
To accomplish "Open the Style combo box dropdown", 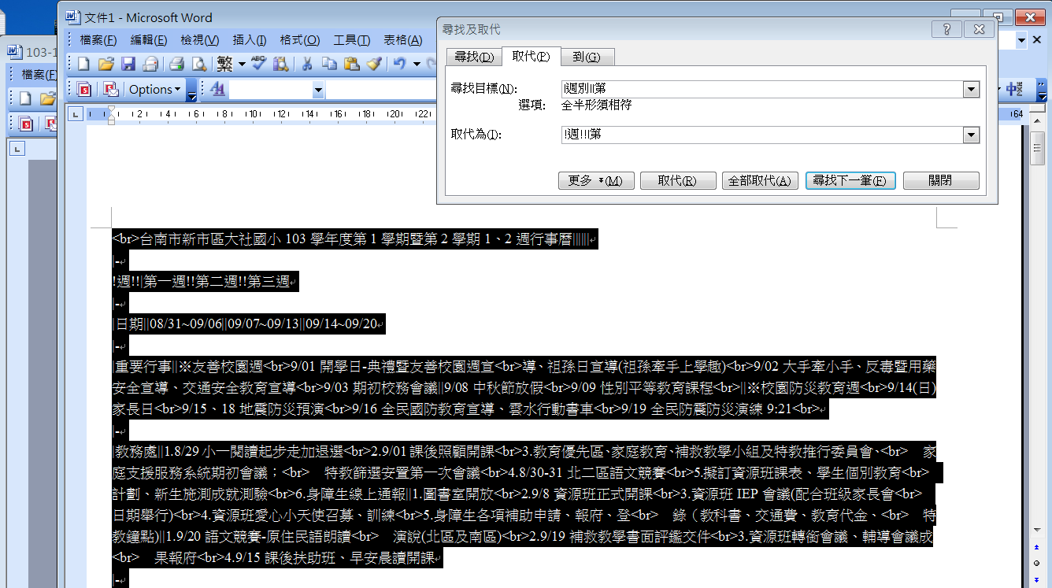I will (x=318, y=91).
